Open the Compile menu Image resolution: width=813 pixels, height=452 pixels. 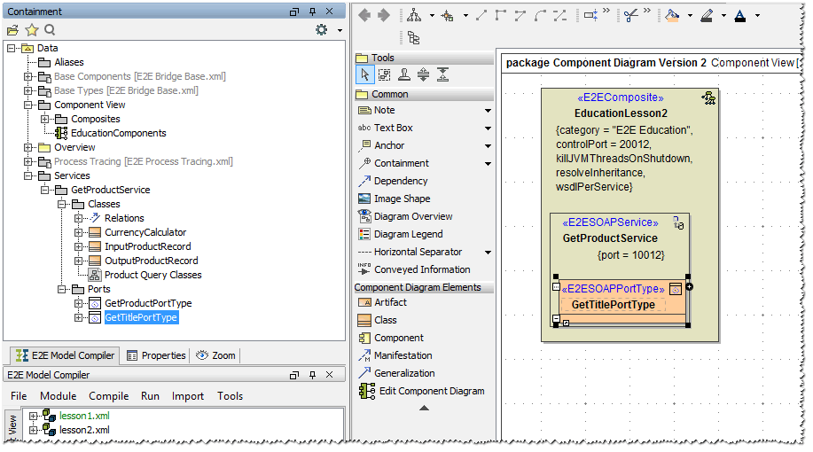(108, 396)
